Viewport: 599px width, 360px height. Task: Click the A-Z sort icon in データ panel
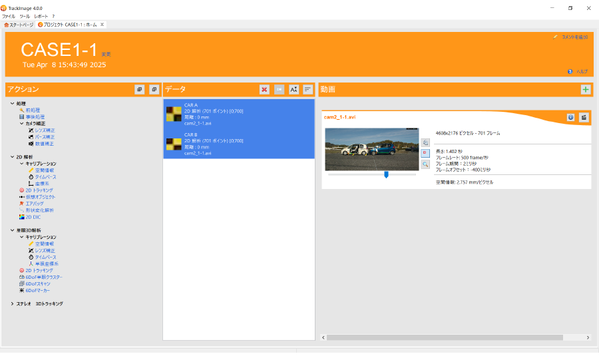coord(294,89)
